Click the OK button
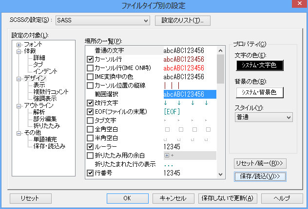 pyautogui.click(x=126, y=198)
